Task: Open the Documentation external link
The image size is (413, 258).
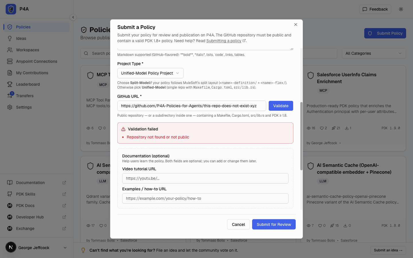Action: pos(36,183)
